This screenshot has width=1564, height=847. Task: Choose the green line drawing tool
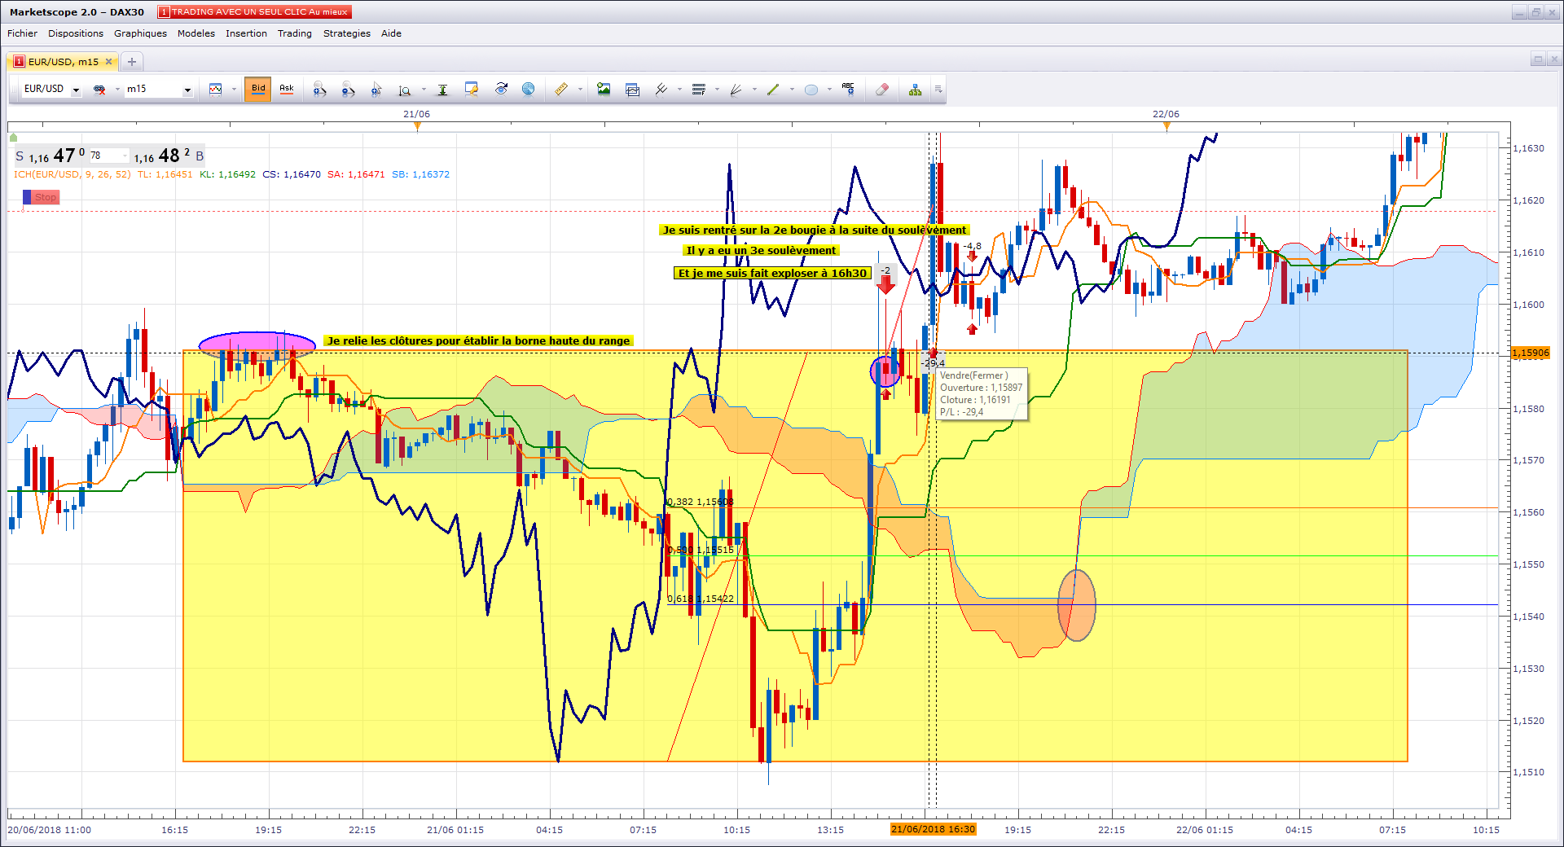tap(773, 90)
